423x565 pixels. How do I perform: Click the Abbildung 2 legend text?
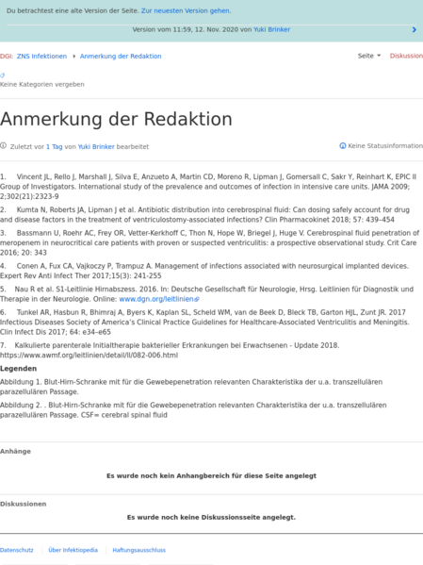click(x=193, y=410)
